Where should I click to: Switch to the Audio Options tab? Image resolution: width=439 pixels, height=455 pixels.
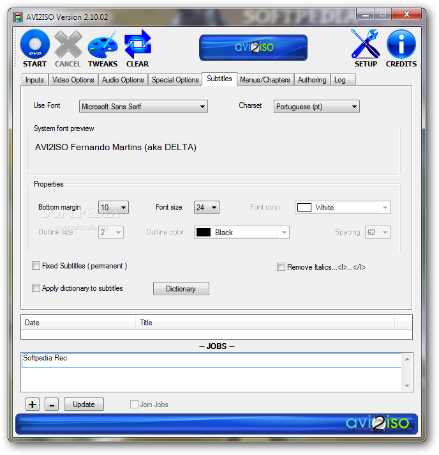pyautogui.click(x=123, y=80)
